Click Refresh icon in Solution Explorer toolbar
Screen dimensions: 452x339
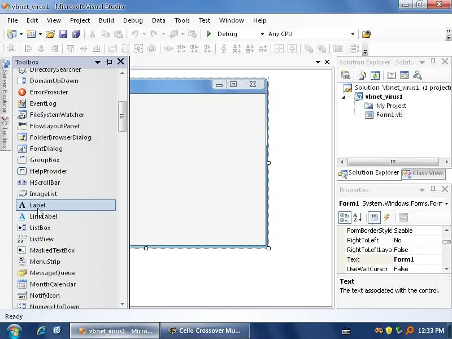pyautogui.click(x=375, y=76)
